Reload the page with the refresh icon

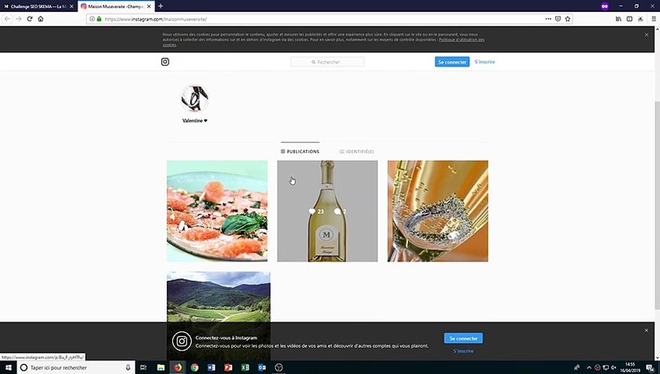pyautogui.click(x=30, y=19)
